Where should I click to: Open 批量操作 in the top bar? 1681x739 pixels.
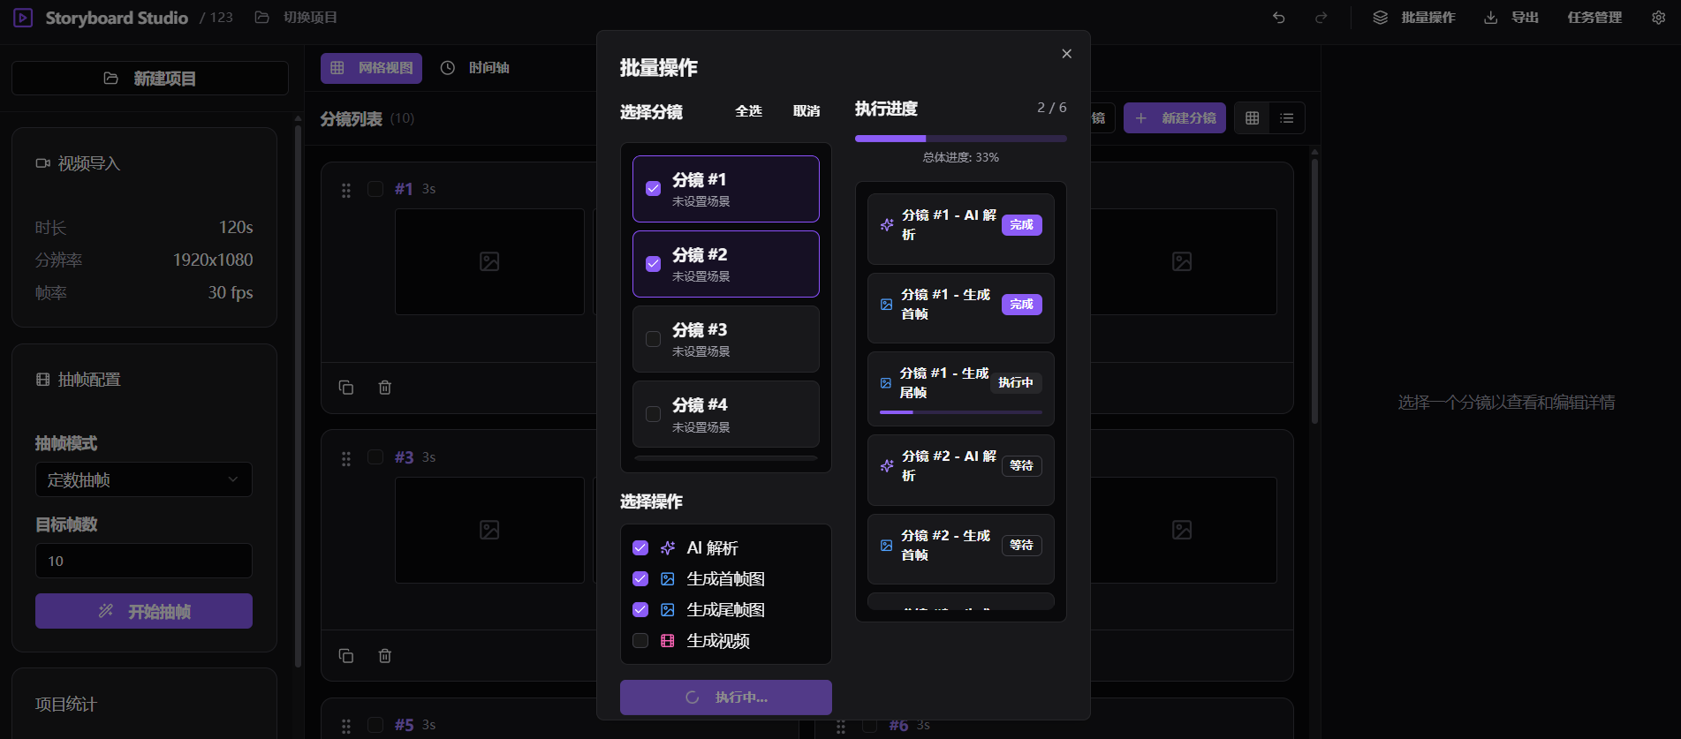pyautogui.click(x=1414, y=18)
